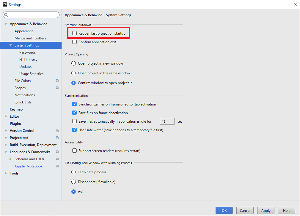300x216 pixels.
Task: Disable Save files on frame deactivation
Action: click(x=75, y=113)
